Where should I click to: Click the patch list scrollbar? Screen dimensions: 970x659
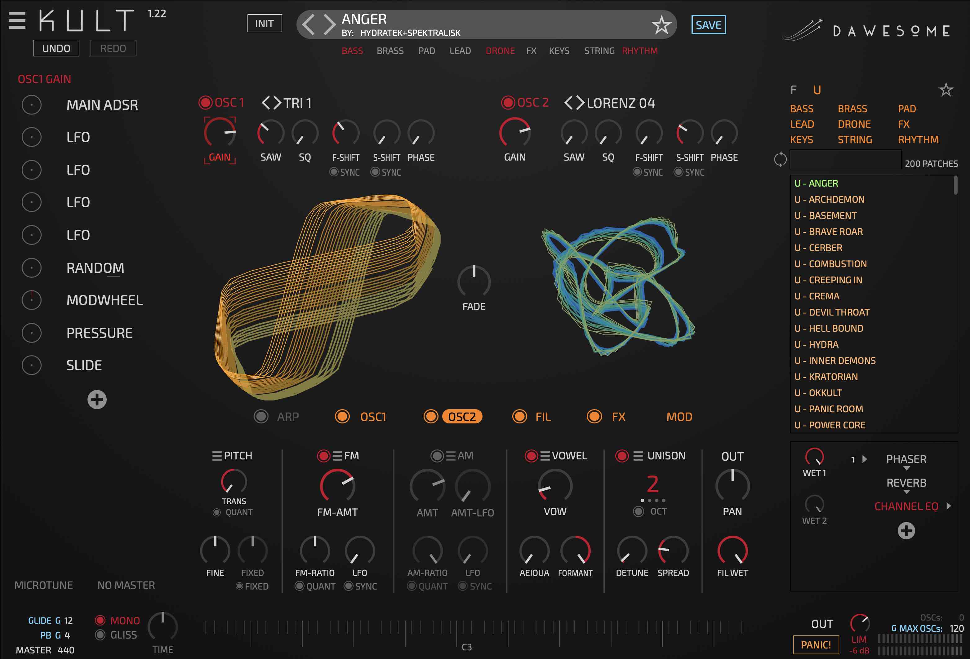point(955,185)
